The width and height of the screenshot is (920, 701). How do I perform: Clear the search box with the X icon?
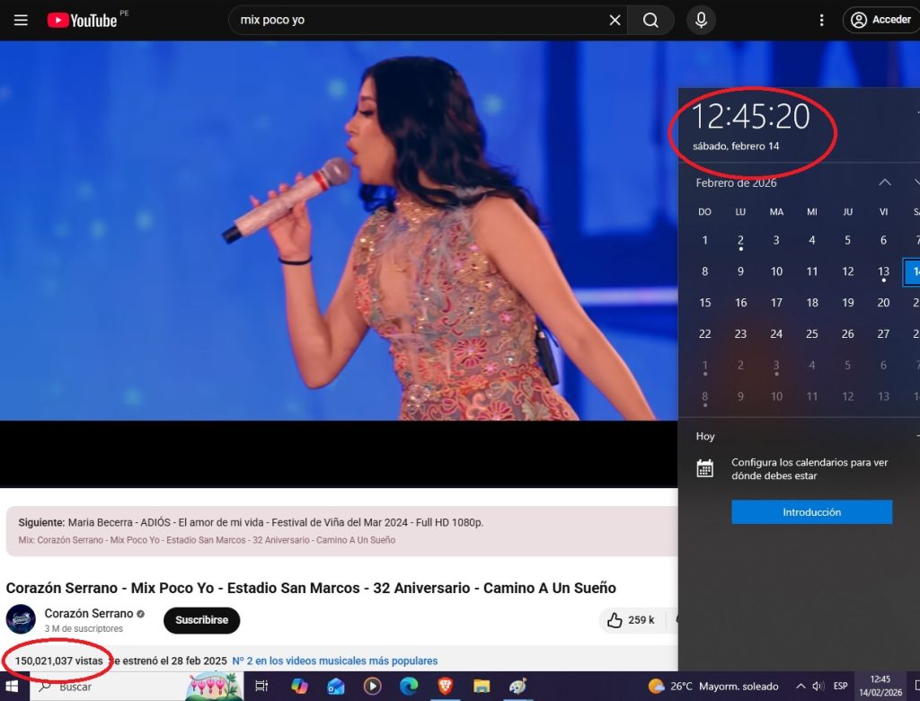615,20
